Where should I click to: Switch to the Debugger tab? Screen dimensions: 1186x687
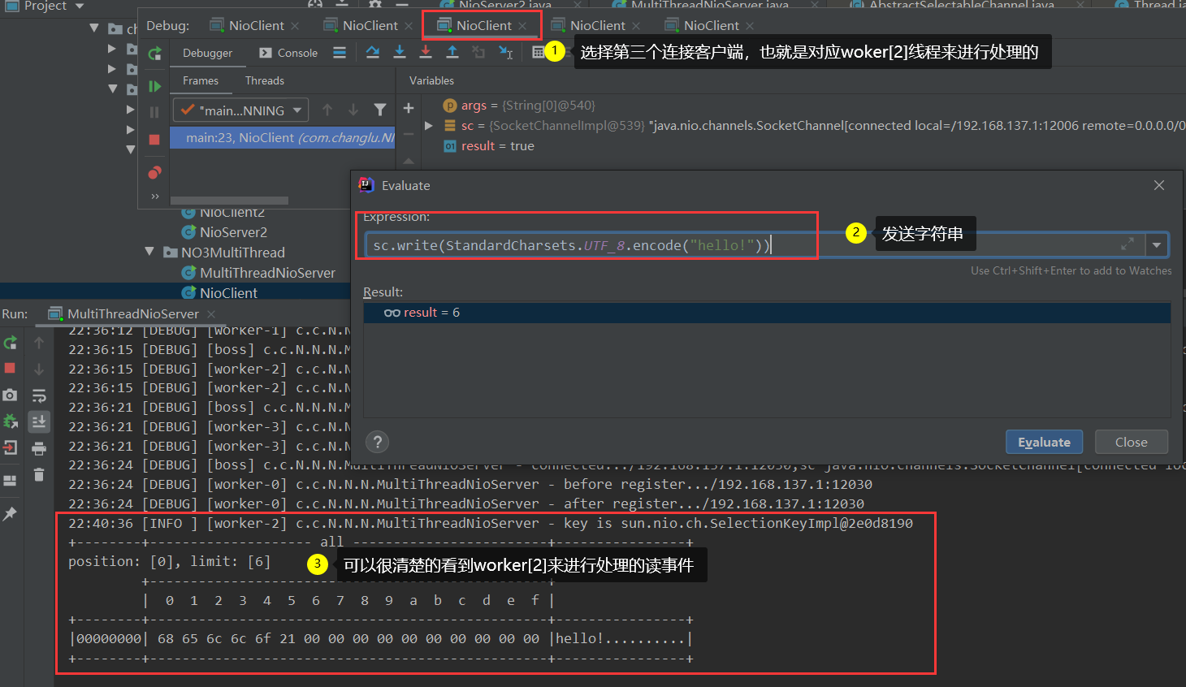coord(207,53)
